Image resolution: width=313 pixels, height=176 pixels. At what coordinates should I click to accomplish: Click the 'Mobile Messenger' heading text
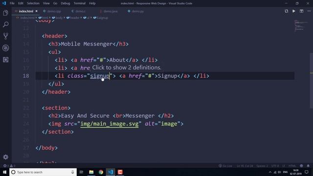pyautogui.click(x=87, y=44)
